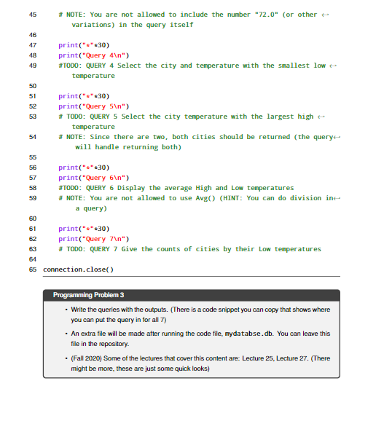Viewport: 384px width, 437px height.
Task: Click connection.close() on line 65
Action: coord(78,269)
